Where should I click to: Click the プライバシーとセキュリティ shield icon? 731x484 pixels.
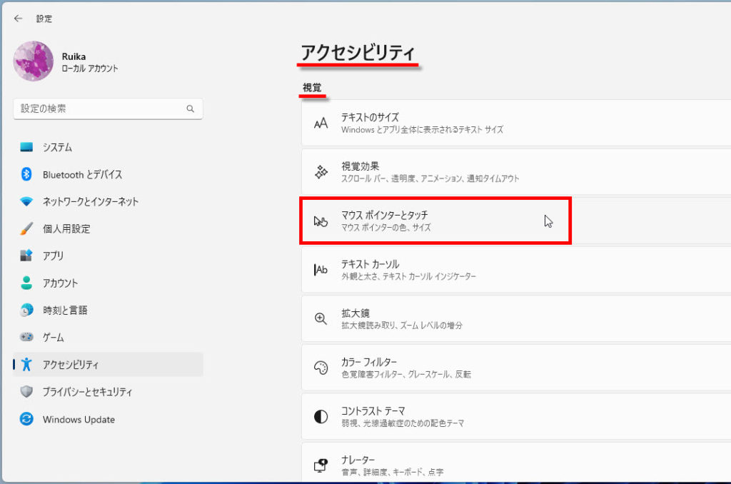pos(26,392)
